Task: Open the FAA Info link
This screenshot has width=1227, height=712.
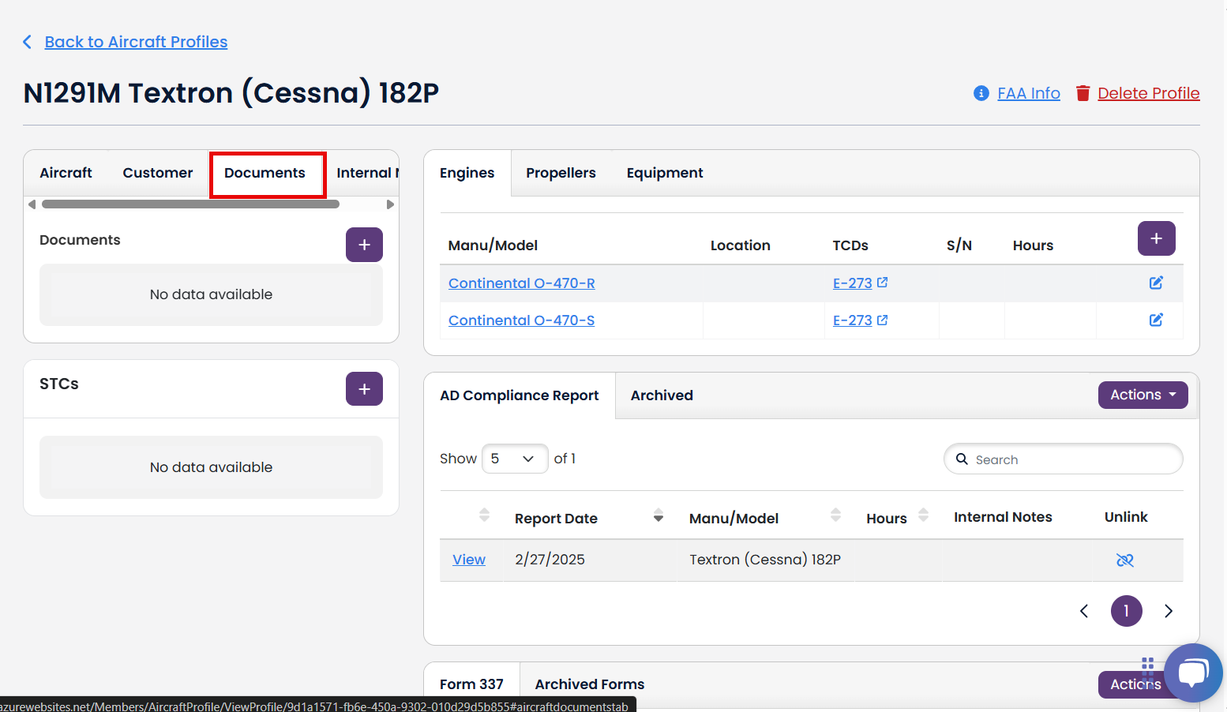Action: pos(1029,93)
